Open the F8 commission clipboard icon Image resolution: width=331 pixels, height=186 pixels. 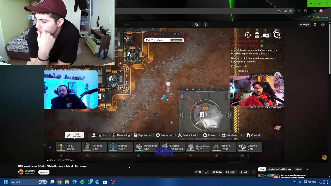(257, 35)
